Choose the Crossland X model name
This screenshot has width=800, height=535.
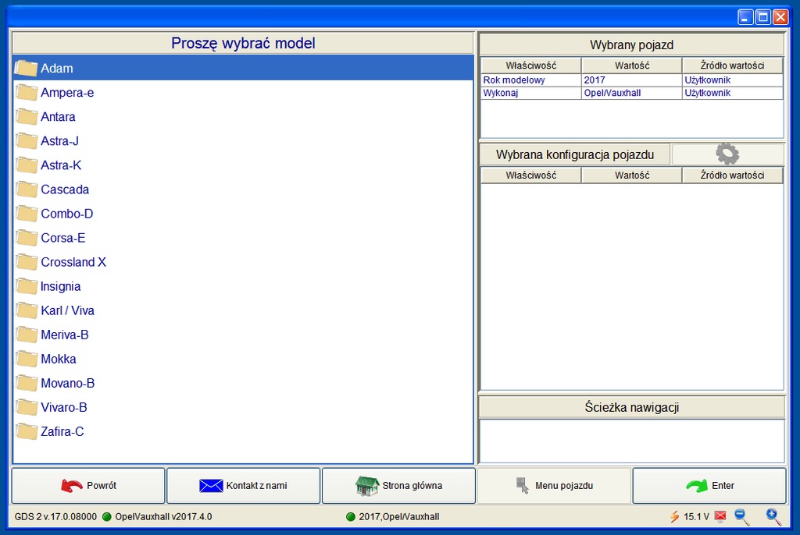(x=73, y=262)
